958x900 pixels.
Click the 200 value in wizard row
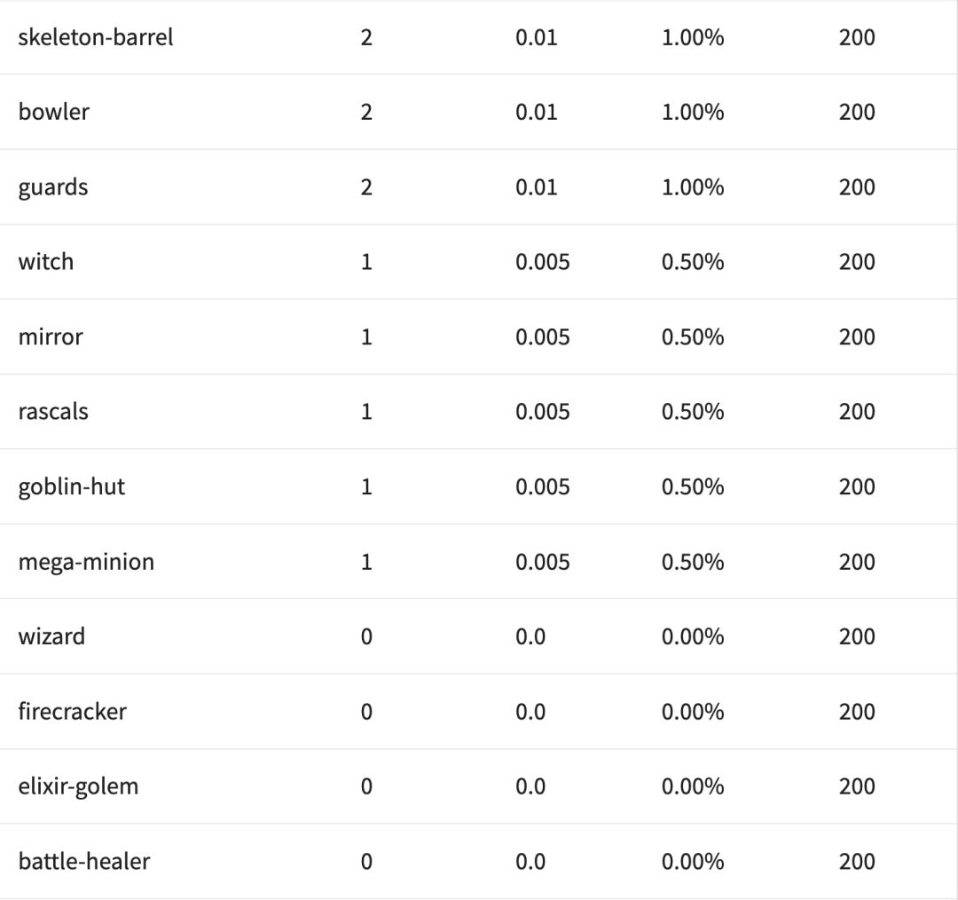856,636
